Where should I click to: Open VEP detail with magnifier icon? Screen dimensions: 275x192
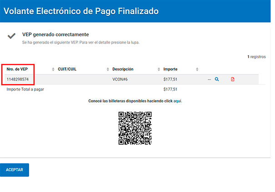click(217, 79)
